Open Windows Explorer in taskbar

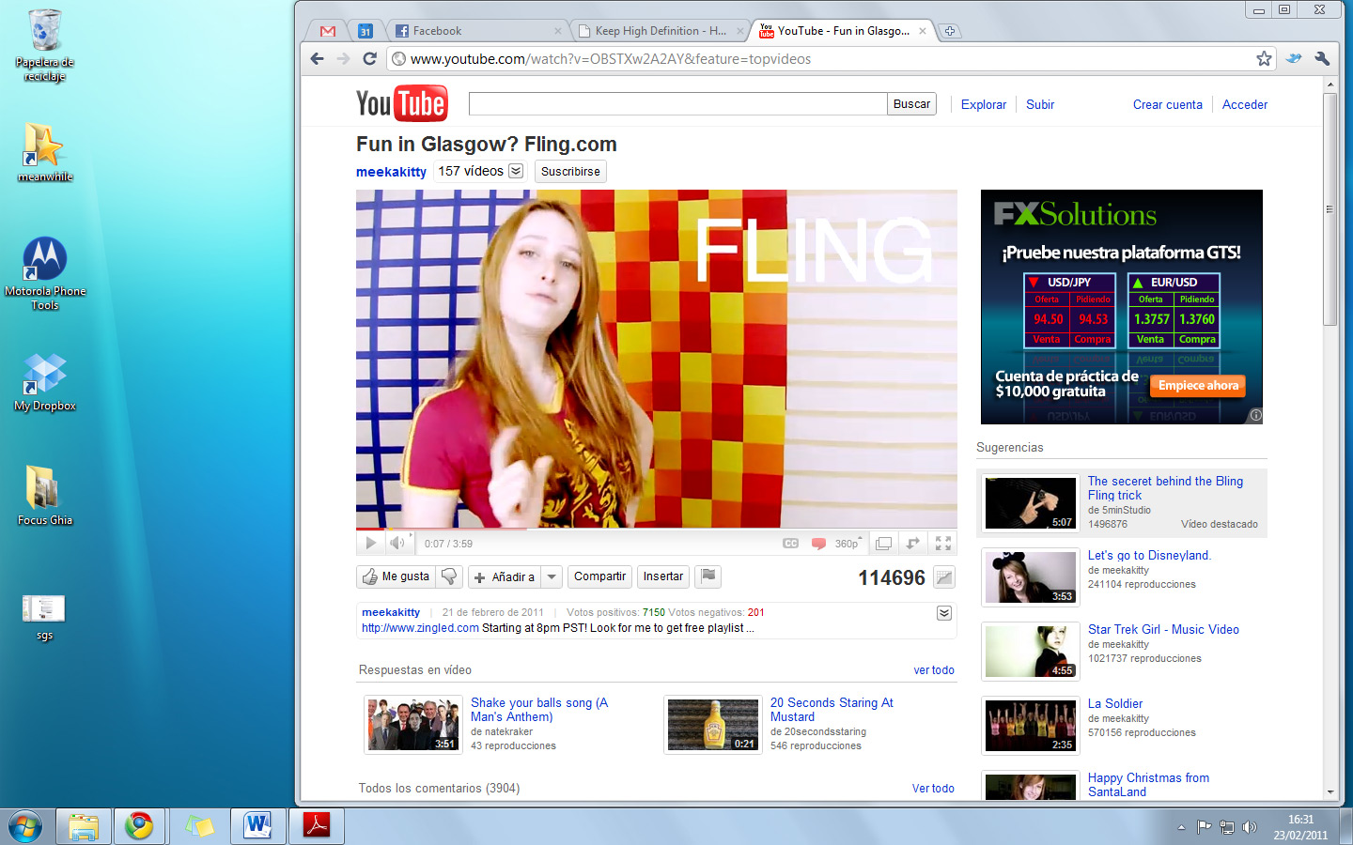(84, 826)
